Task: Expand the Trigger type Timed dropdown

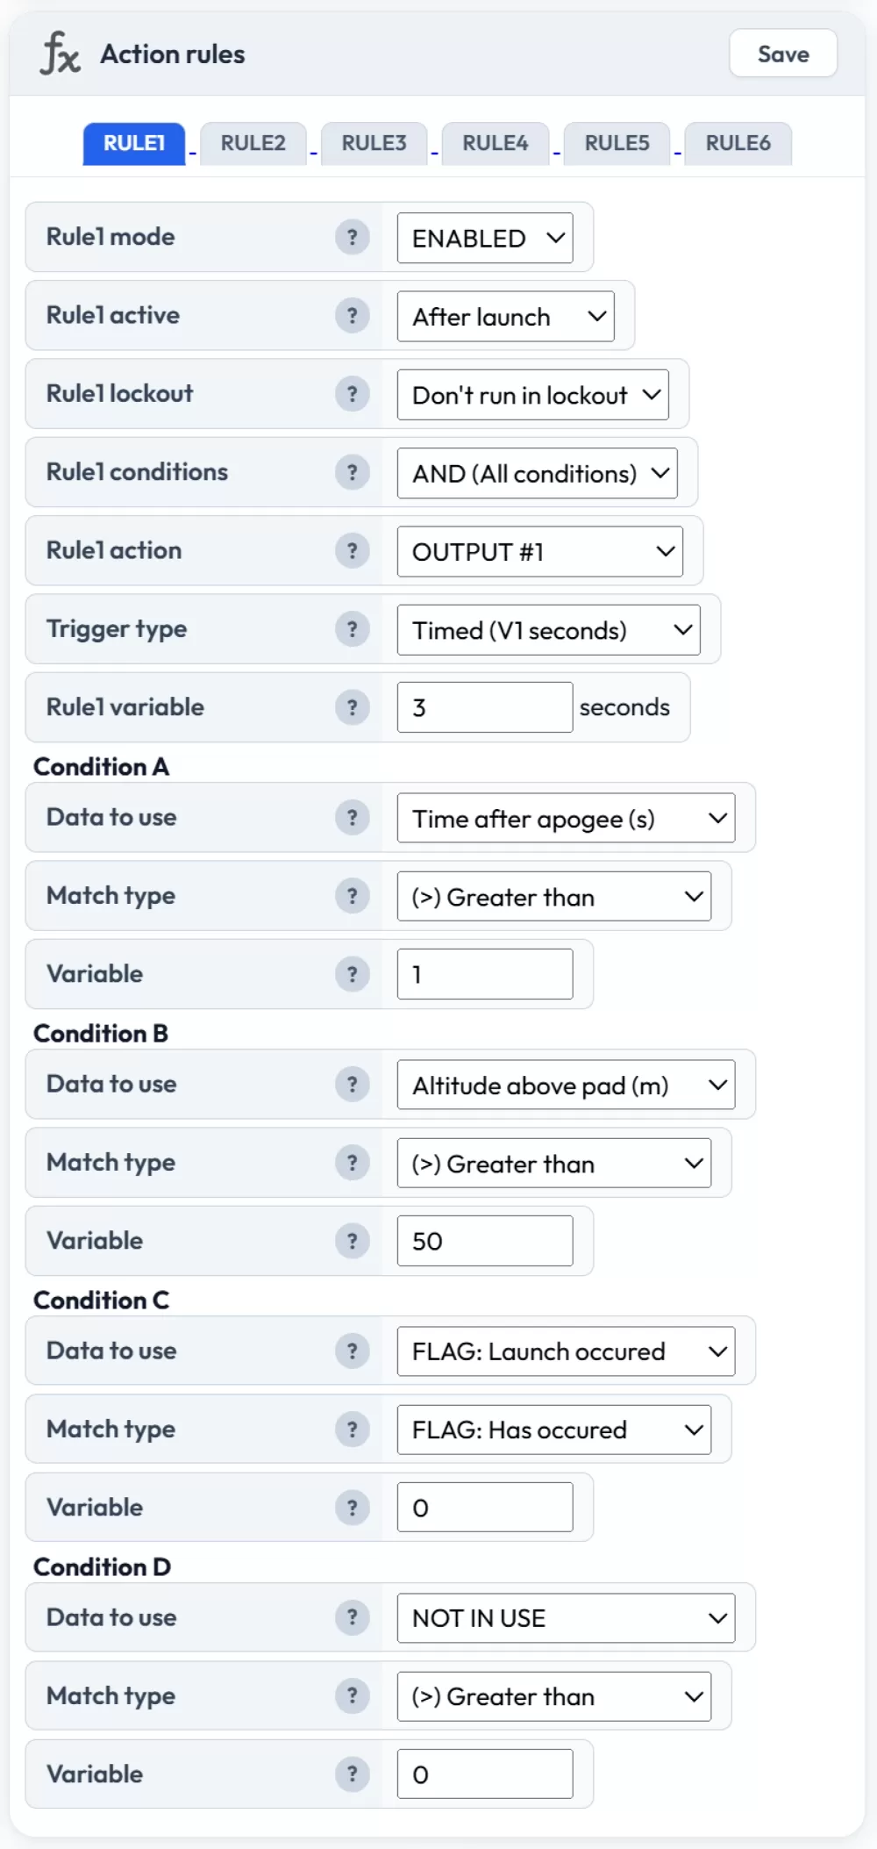Action: pos(548,630)
